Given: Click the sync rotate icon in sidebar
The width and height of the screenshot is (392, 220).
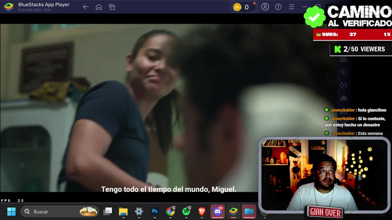Looking at the screenshot, I should pyautogui.click(x=344, y=85).
